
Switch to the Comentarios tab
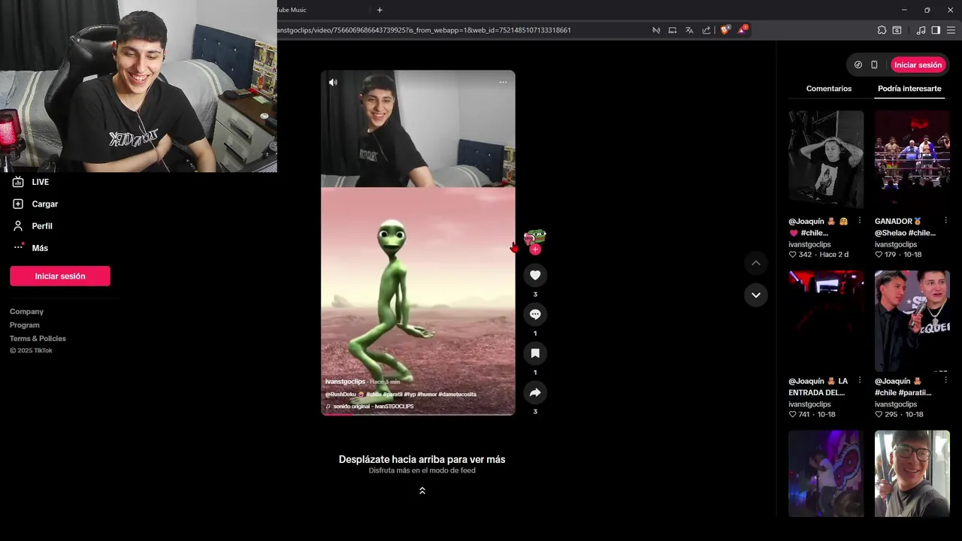tap(829, 89)
